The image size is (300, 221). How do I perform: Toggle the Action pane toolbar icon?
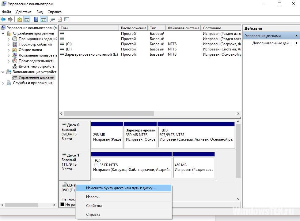click(x=44, y=19)
